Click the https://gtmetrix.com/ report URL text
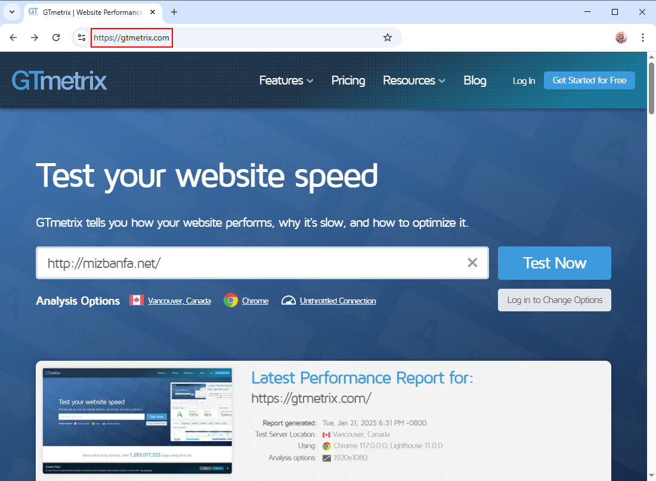This screenshot has width=656, height=481. (x=311, y=398)
